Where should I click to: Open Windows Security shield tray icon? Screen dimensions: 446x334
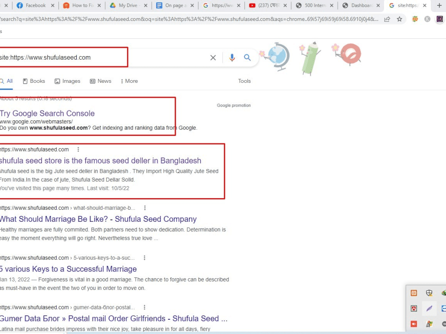coord(429,293)
